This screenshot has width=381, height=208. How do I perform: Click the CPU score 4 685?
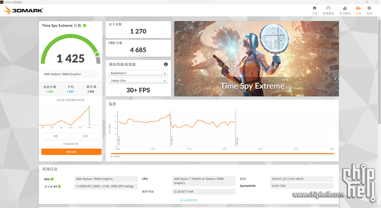coord(138,50)
